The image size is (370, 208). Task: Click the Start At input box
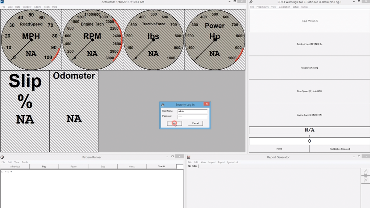180,166
